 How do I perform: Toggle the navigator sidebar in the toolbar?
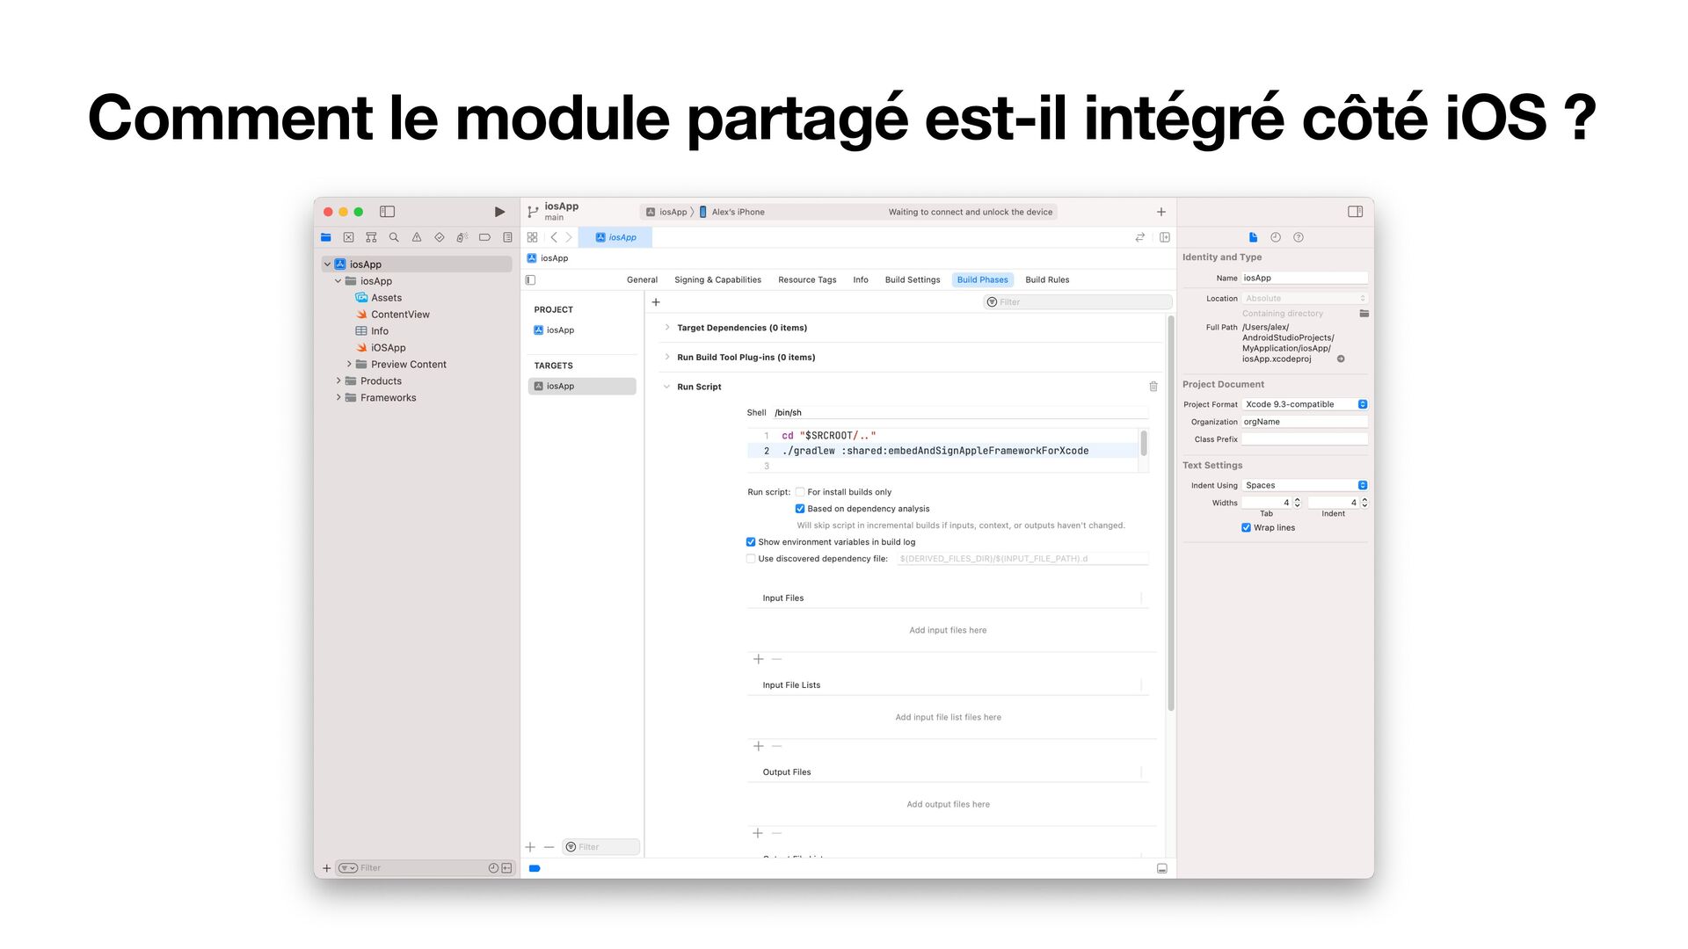click(387, 212)
